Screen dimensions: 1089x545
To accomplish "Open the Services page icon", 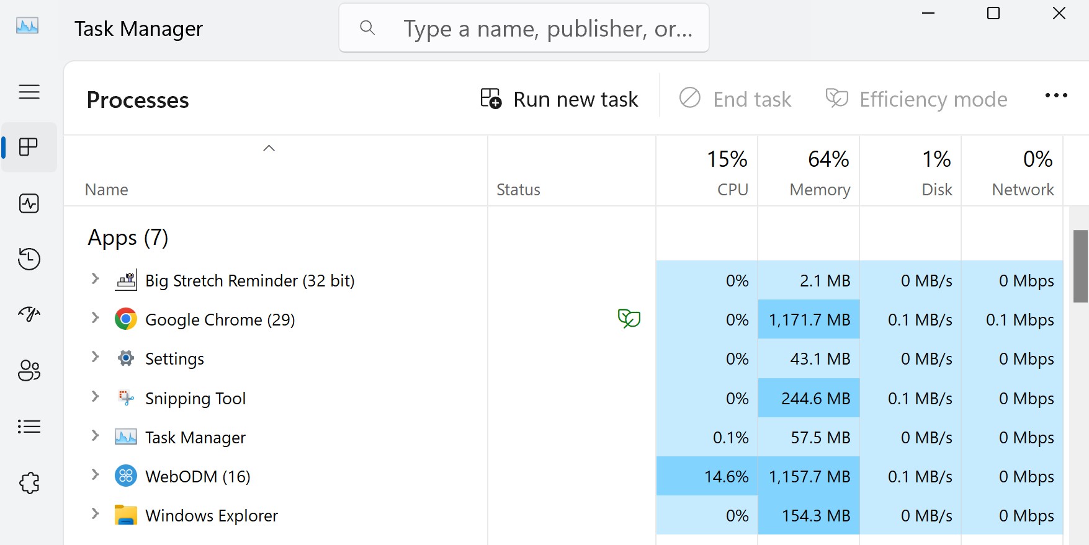I will click(29, 482).
